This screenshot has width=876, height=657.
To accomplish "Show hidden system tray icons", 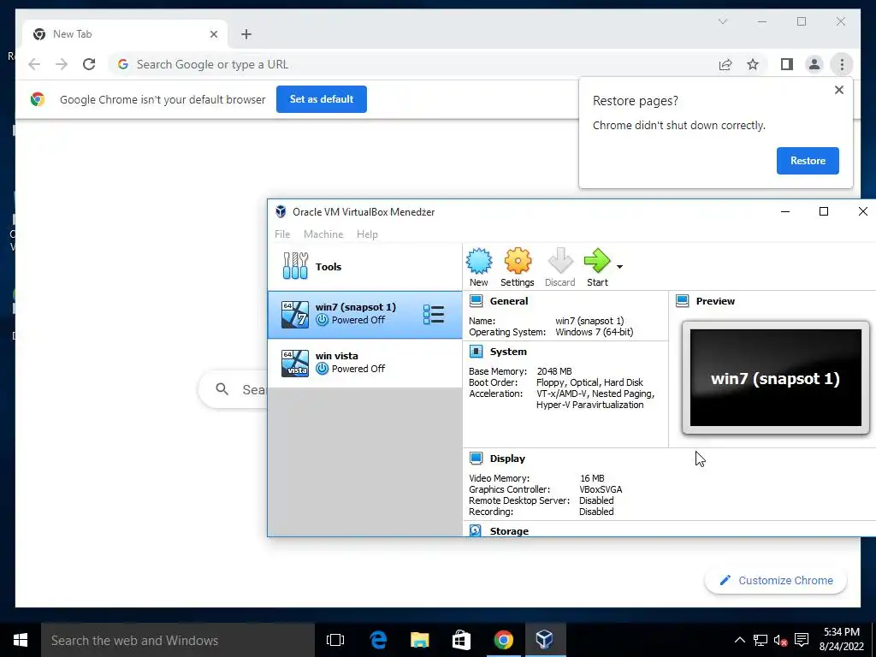I will [739, 640].
